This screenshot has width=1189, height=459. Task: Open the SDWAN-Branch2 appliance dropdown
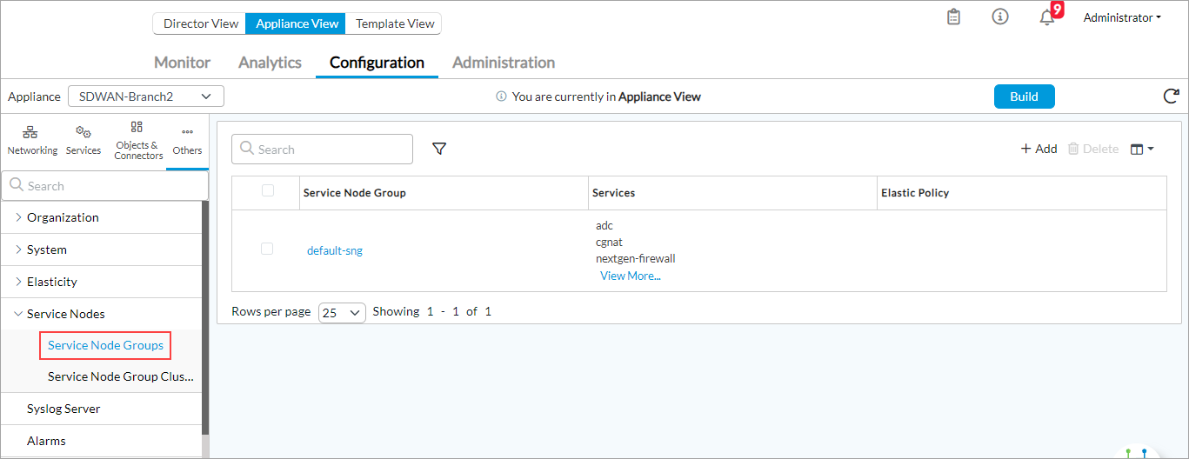(145, 96)
